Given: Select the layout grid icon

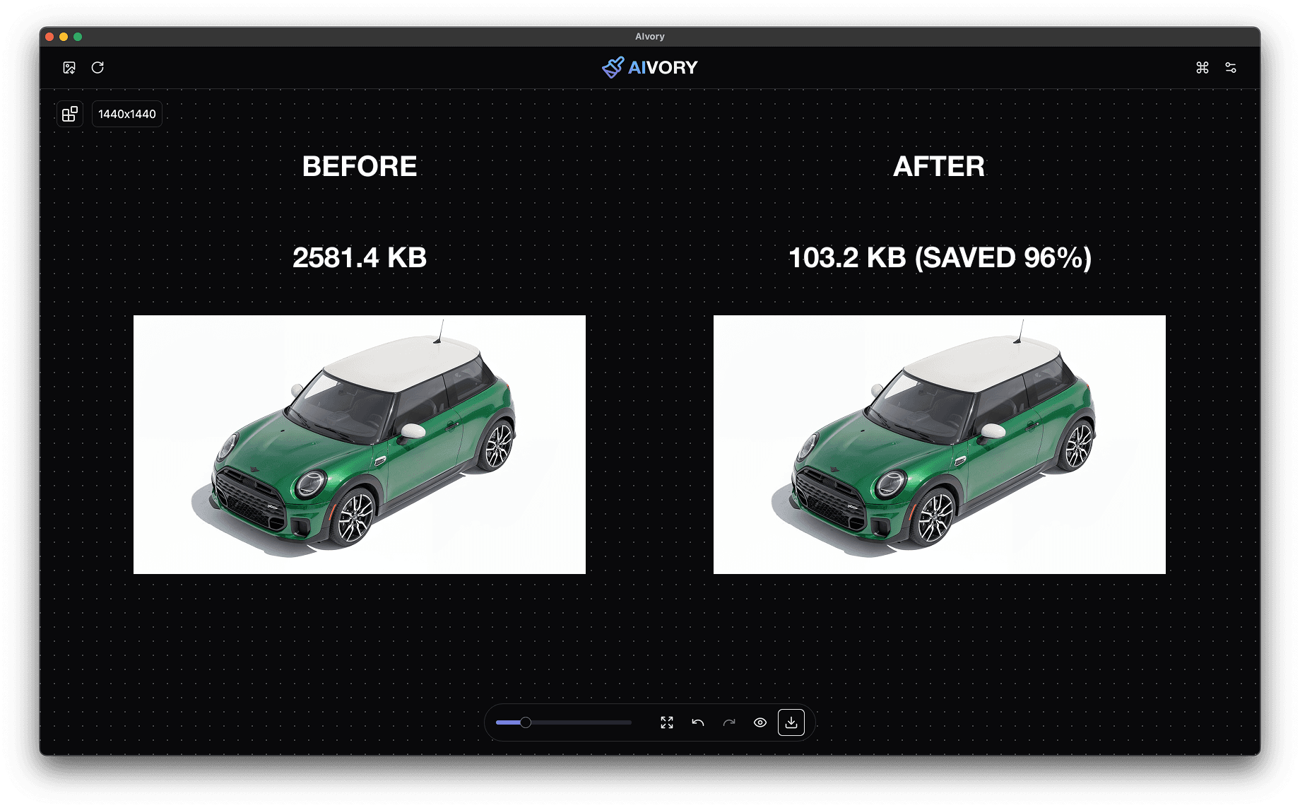Looking at the screenshot, I should [x=69, y=113].
